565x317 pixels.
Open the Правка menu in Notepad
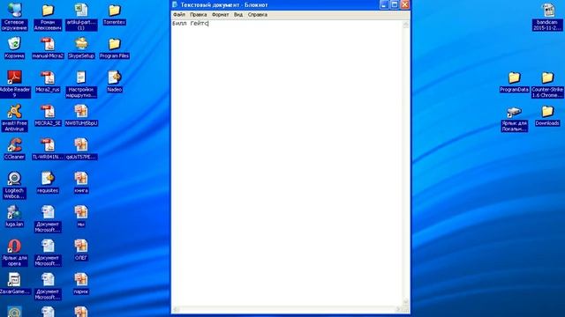pyautogui.click(x=198, y=15)
